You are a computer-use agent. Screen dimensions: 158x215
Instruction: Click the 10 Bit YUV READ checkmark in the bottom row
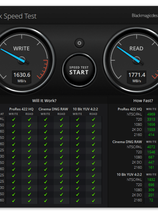click(x=93, y=201)
